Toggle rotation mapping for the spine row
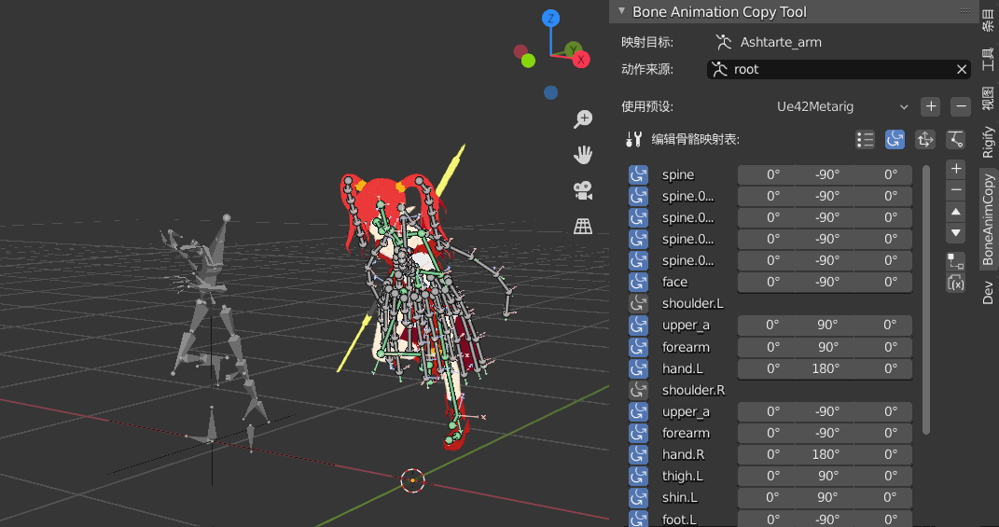Image resolution: width=999 pixels, height=527 pixels. 638,175
